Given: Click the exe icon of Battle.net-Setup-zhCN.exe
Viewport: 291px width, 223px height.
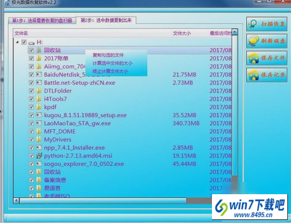Looking at the screenshot, I should [39, 83].
